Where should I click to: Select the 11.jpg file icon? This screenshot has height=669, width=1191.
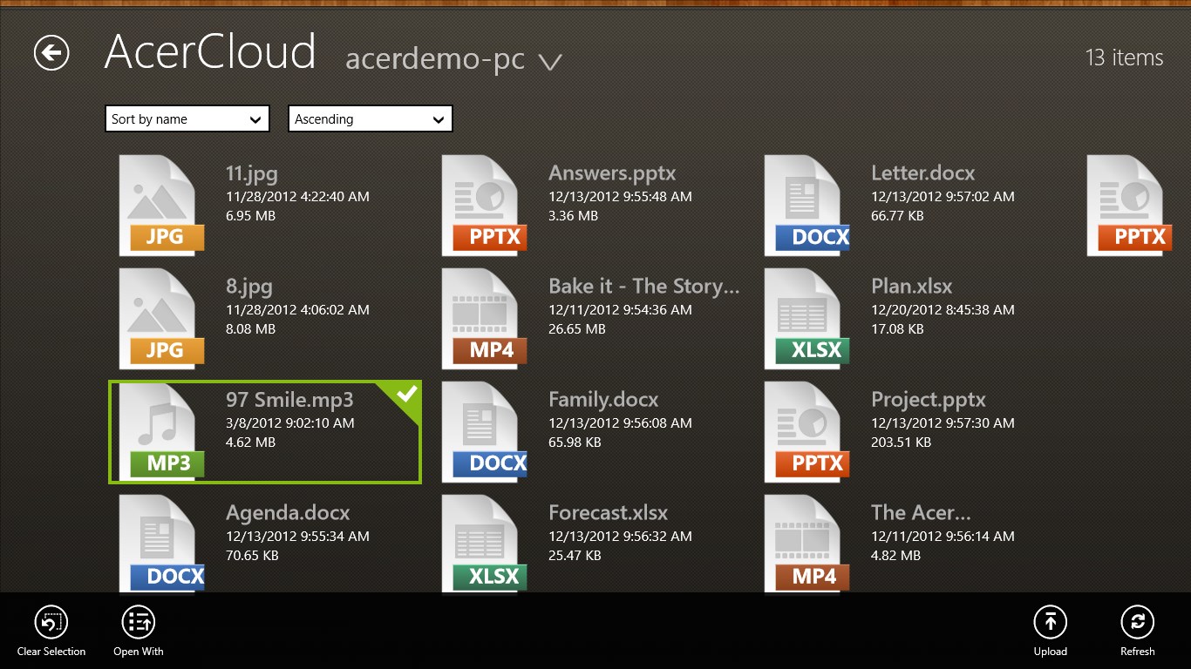tap(161, 206)
